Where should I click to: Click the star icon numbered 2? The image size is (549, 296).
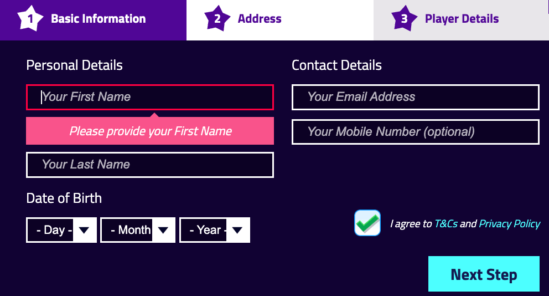(x=217, y=19)
